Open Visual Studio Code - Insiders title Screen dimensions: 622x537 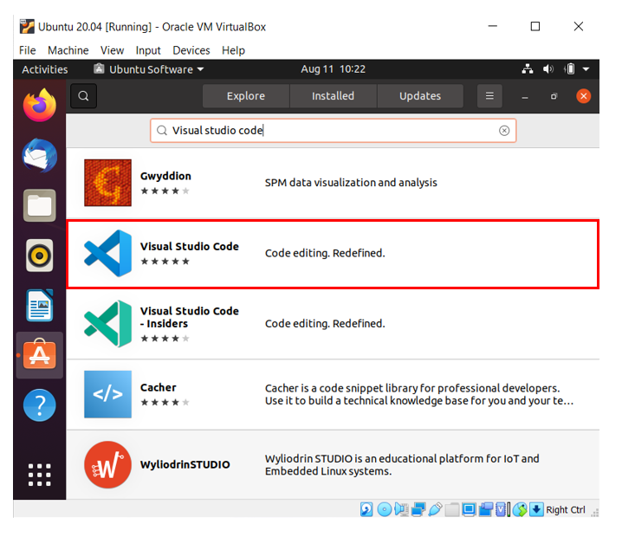pyautogui.click(x=189, y=317)
